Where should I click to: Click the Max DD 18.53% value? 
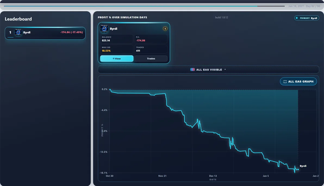point(106,51)
